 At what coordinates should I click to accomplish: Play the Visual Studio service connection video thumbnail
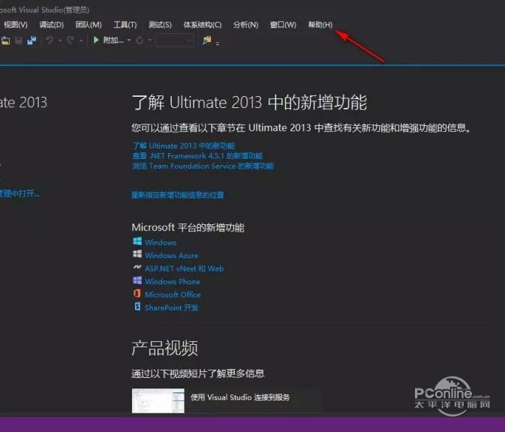[x=158, y=400]
